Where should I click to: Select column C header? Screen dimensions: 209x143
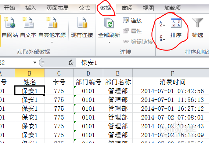pyautogui.click(x=59, y=73)
